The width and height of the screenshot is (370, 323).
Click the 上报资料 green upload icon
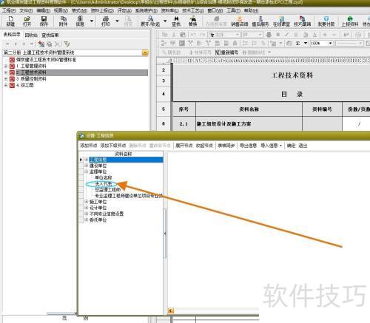click(349, 21)
